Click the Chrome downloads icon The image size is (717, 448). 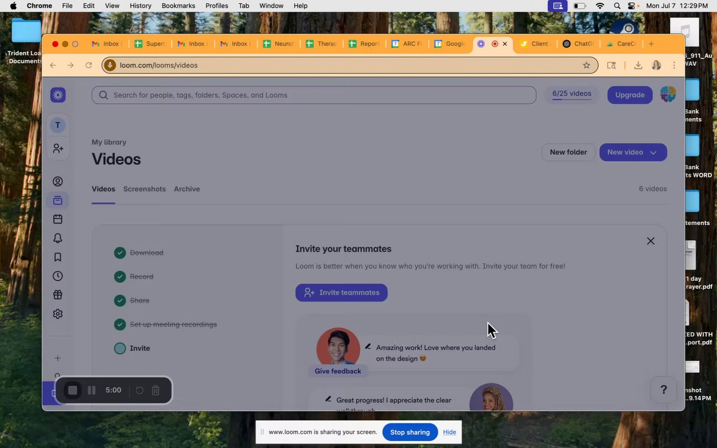click(638, 65)
